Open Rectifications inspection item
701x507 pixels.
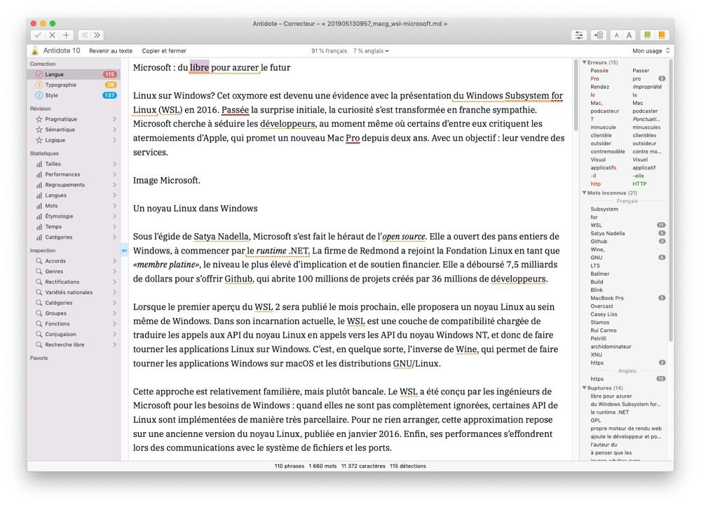click(x=74, y=282)
